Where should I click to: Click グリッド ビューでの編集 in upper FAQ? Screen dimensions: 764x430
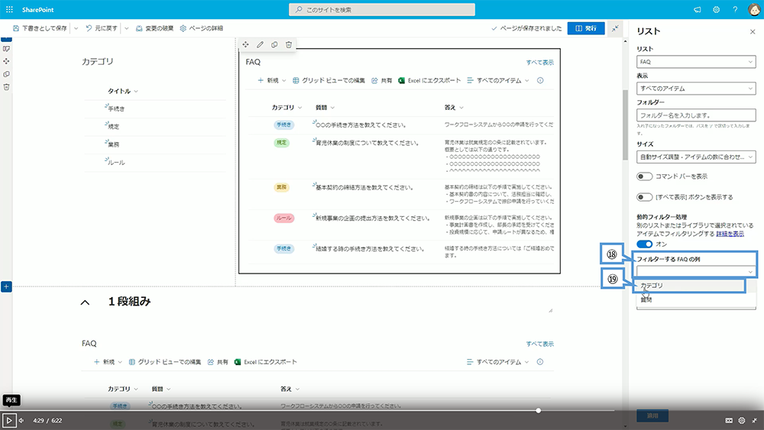[329, 80]
